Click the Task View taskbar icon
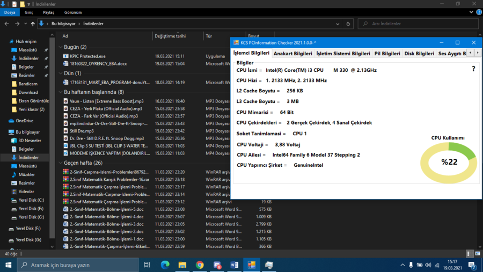Screen dimensions: 483x272 click(x=147, y=265)
